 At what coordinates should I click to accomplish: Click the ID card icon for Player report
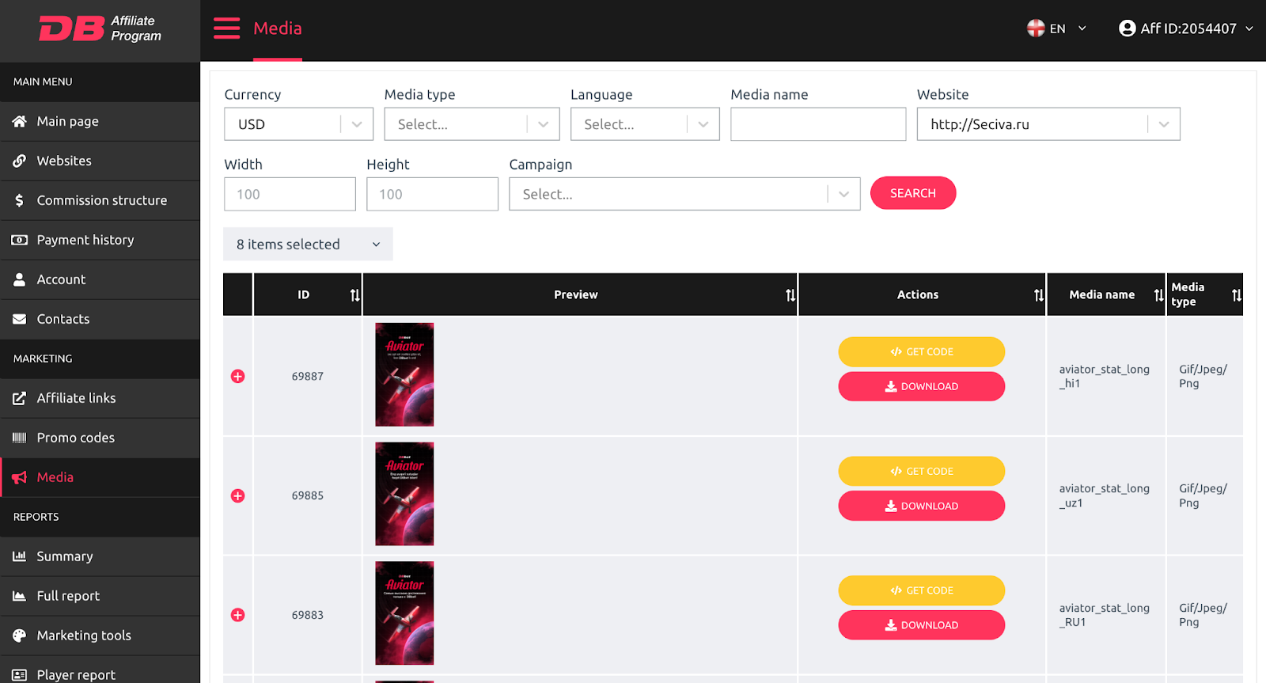(x=20, y=675)
